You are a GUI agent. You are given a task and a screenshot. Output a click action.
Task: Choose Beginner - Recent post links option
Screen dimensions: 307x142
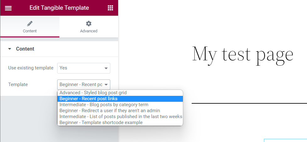(88, 99)
